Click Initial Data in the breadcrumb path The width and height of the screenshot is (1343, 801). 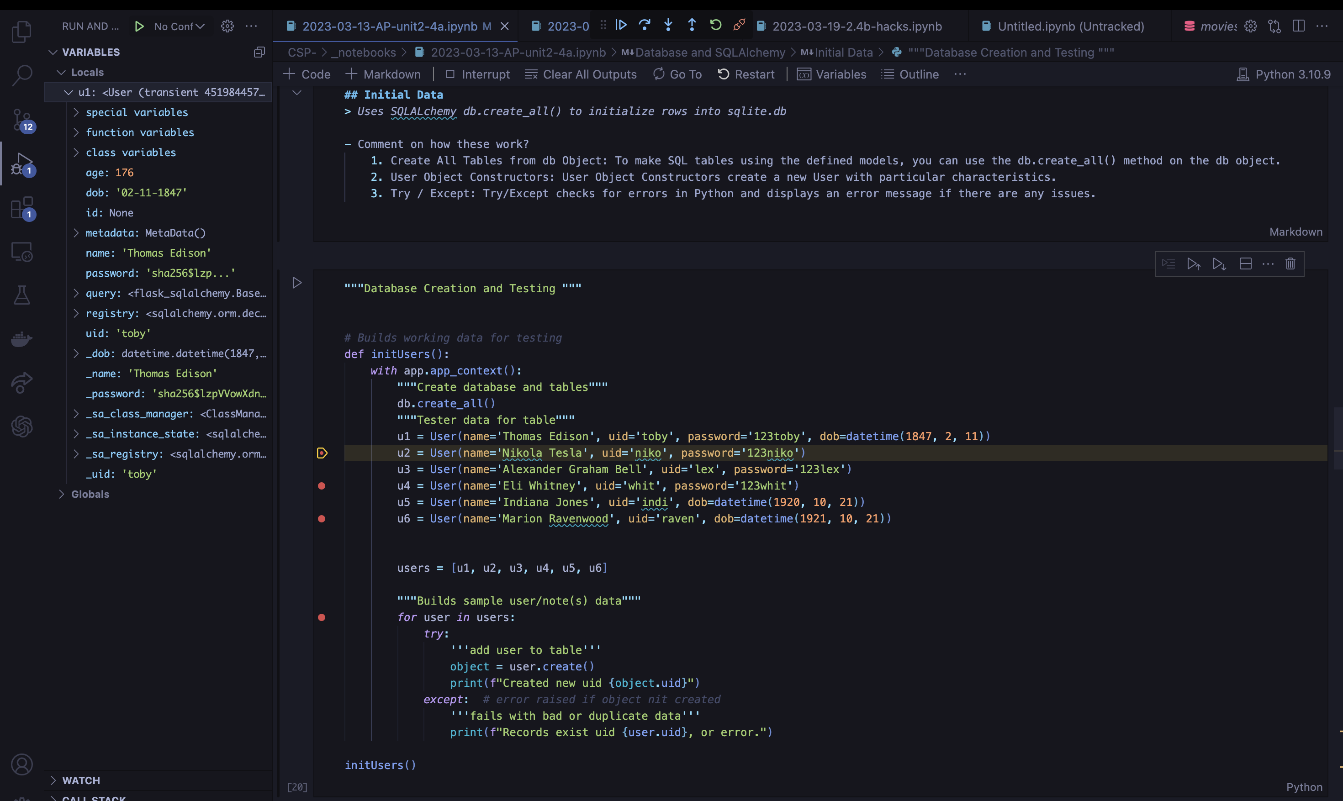click(x=844, y=52)
